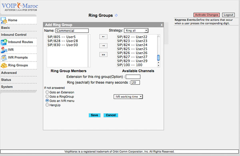Remove selected member using right arrow button
The width and height of the screenshot is (240, 156).
[103, 45]
